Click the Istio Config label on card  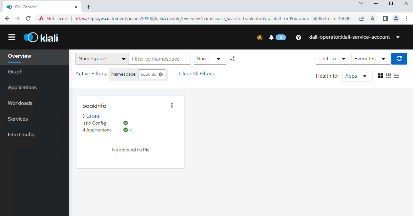tap(94, 123)
